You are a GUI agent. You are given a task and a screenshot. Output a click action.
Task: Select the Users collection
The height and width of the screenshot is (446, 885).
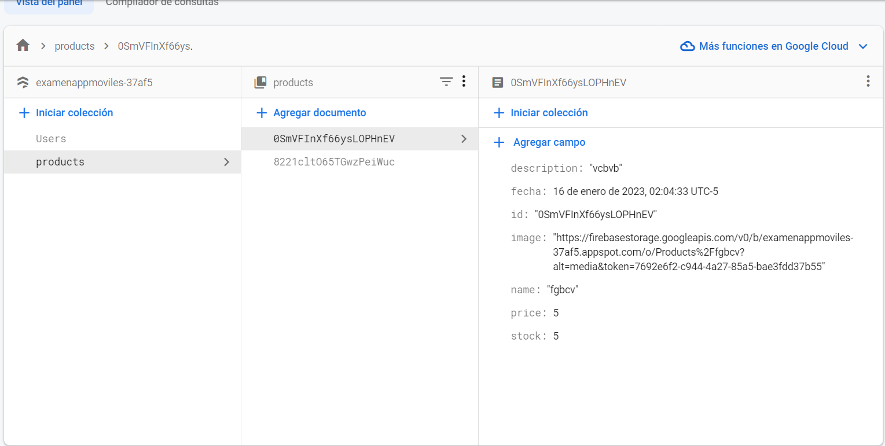51,138
